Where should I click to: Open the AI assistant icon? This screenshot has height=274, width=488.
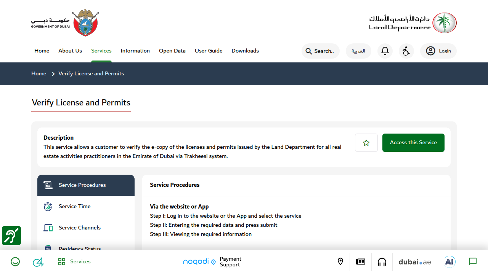pos(450,262)
